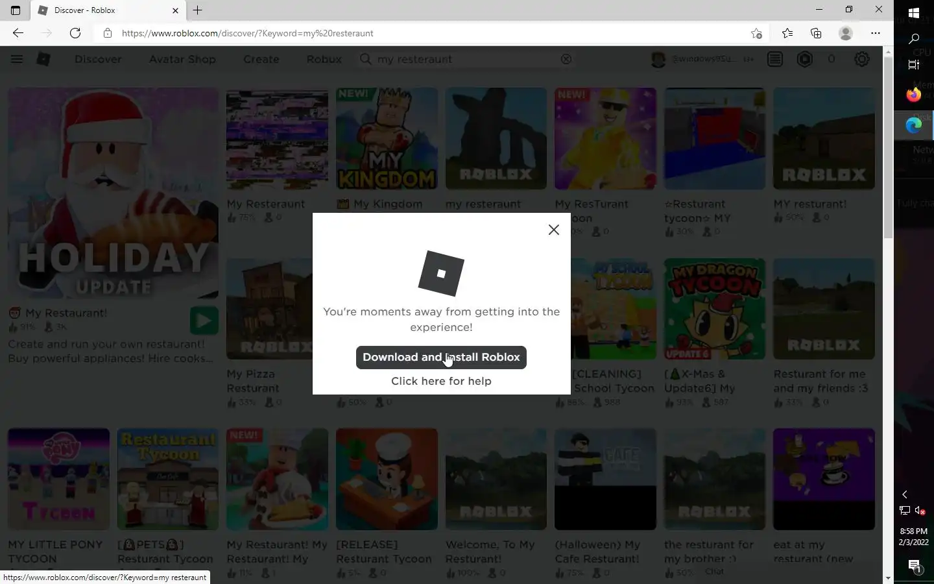
Task: Open the Holiday Update game thumbnail
Action: (113, 193)
